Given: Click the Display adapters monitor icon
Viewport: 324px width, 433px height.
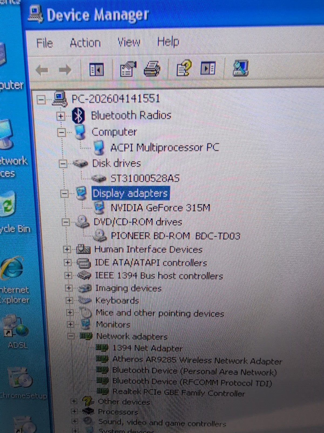Looking at the screenshot, I should [81, 193].
